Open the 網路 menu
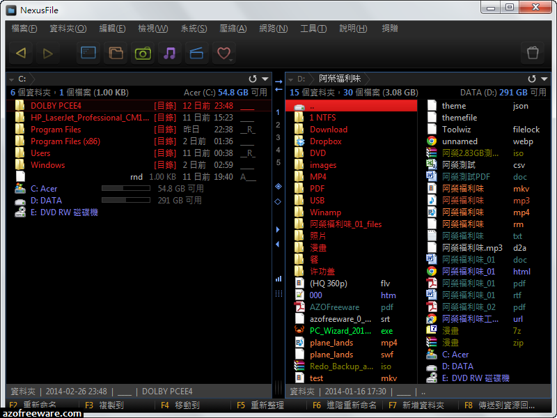 pos(272,29)
